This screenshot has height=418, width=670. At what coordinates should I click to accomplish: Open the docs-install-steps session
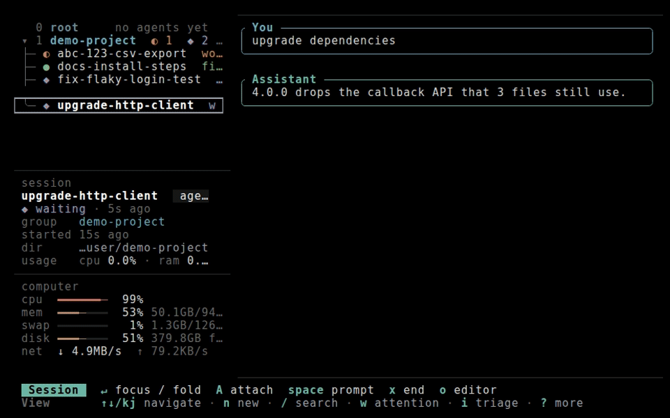(x=121, y=67)
